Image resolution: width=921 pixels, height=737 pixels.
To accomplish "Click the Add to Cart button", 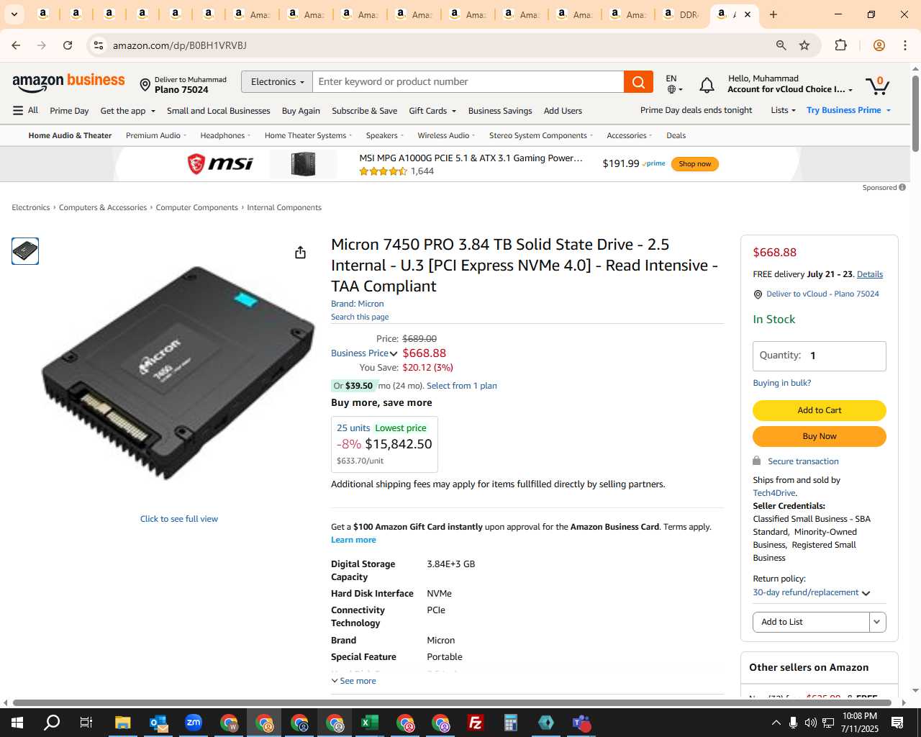I will click(819, 410).
